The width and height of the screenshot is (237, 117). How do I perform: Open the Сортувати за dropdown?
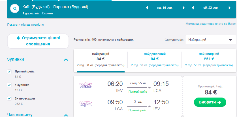pyautogui.click(x=210, y=40)
